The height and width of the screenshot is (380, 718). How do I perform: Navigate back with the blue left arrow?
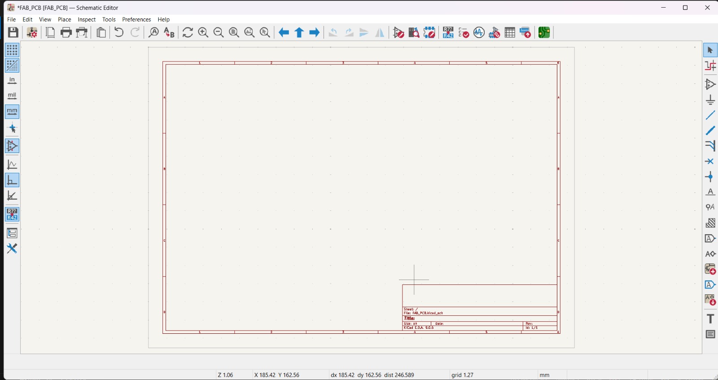[284, 32]
